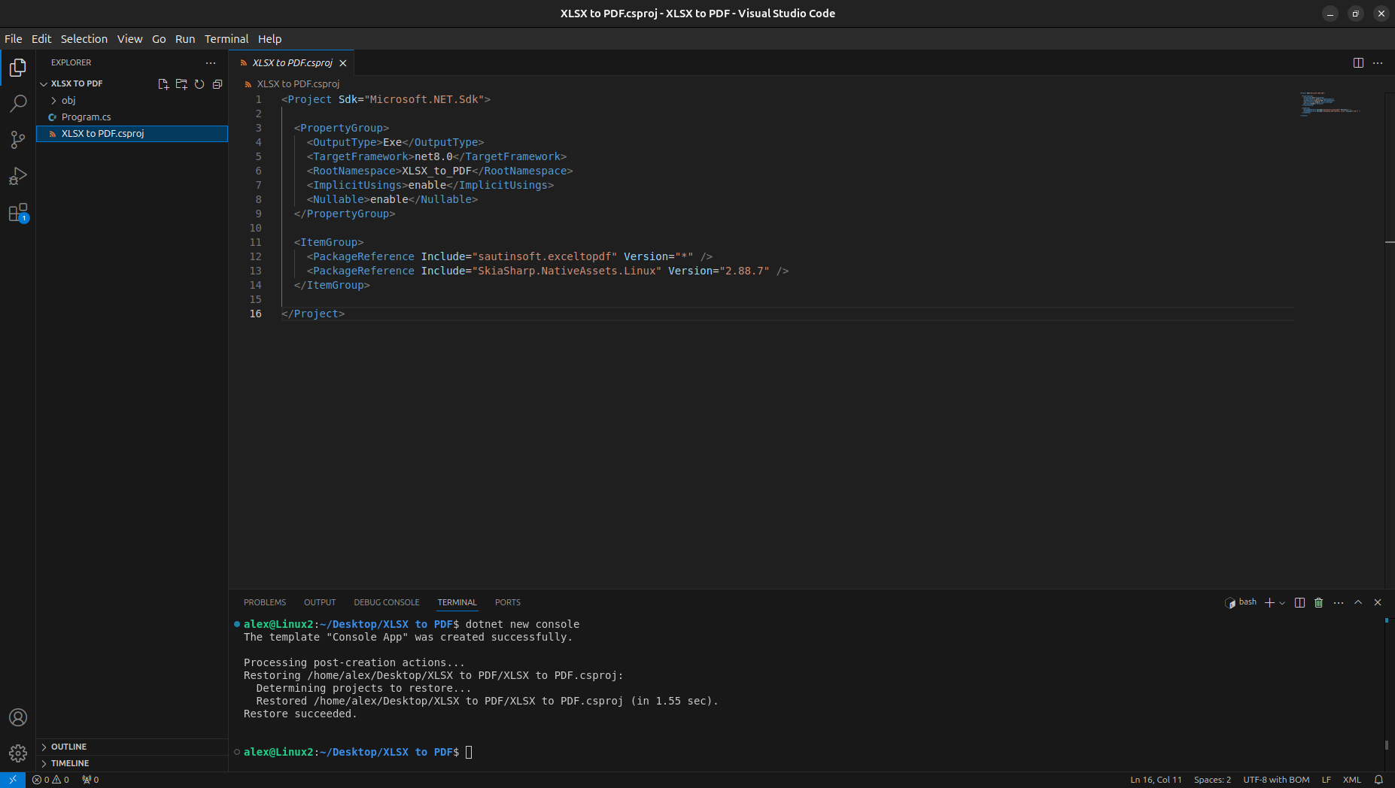Screen dimensions: 1395x788
Task: Click the New Folder icon in explorer
Action: tap(181, 84)
